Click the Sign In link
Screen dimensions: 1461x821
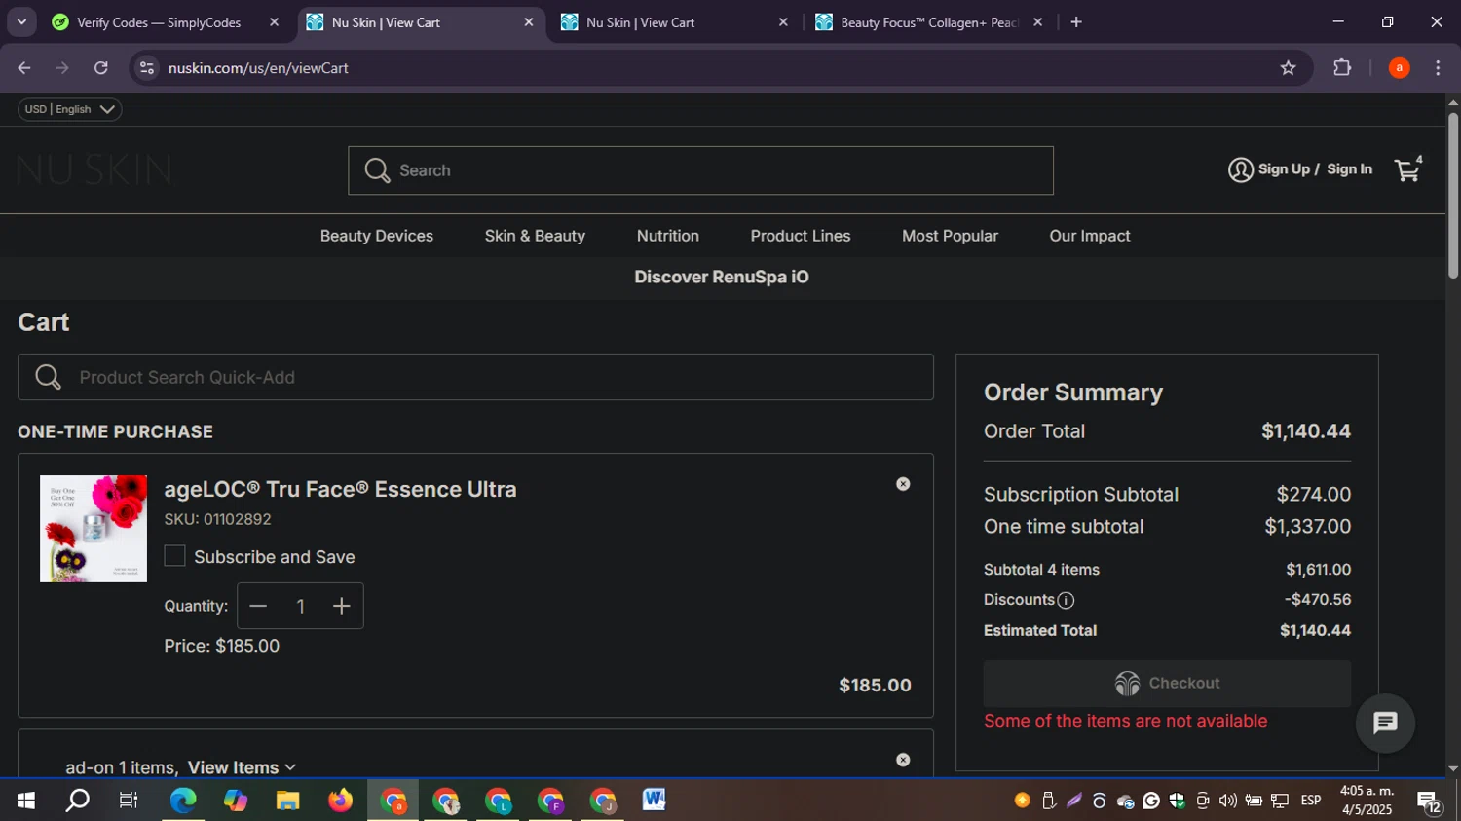click(1349, 169)
